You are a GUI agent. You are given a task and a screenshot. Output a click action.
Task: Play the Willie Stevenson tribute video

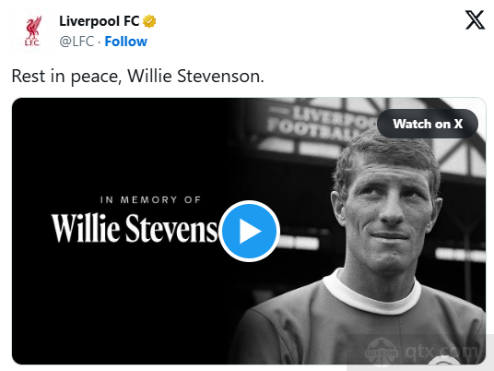point(249,231)
